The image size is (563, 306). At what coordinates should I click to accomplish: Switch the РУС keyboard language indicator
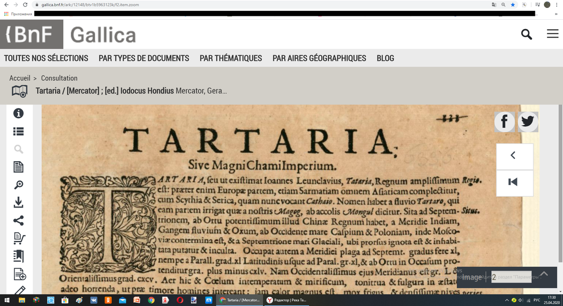538,300
